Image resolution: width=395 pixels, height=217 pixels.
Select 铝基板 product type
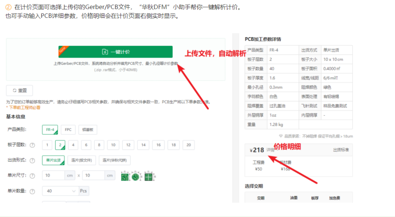[88, 130]
